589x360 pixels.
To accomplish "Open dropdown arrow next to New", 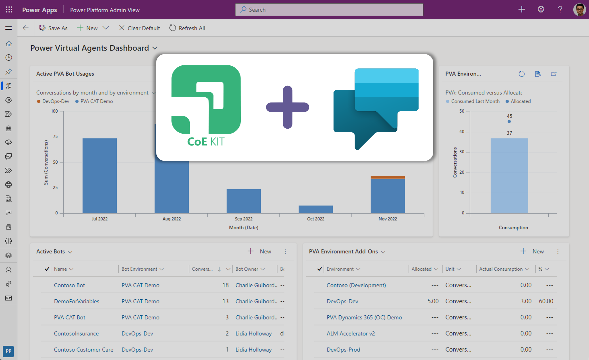I will tap(106, 28).
